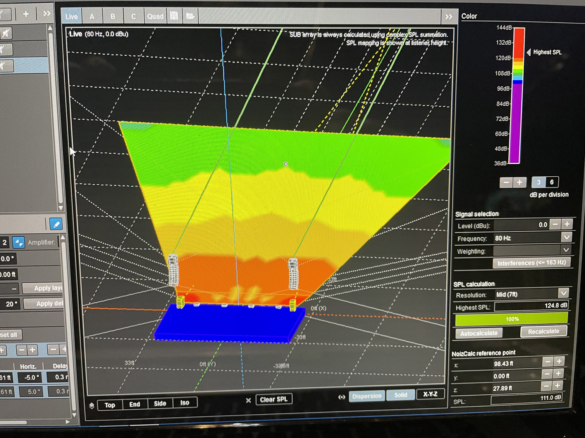
Task: Toggle the Solid rendering button
Action: point(400,395)
